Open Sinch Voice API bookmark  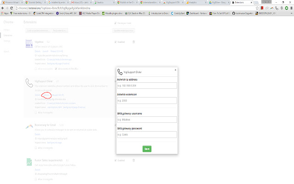click(x=66, y=13)
